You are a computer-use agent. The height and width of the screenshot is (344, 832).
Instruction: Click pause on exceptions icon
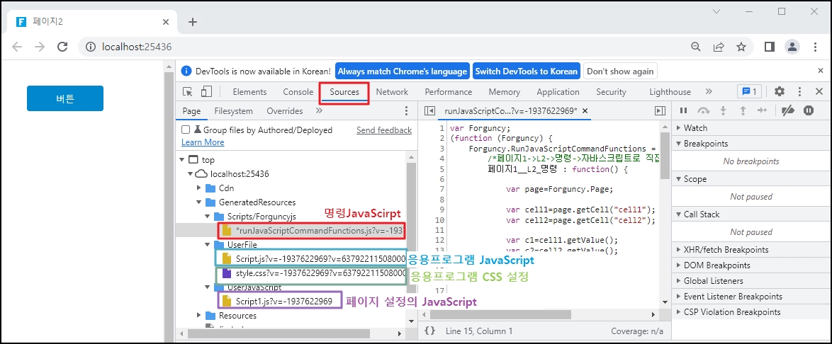(x=808, y=110)
